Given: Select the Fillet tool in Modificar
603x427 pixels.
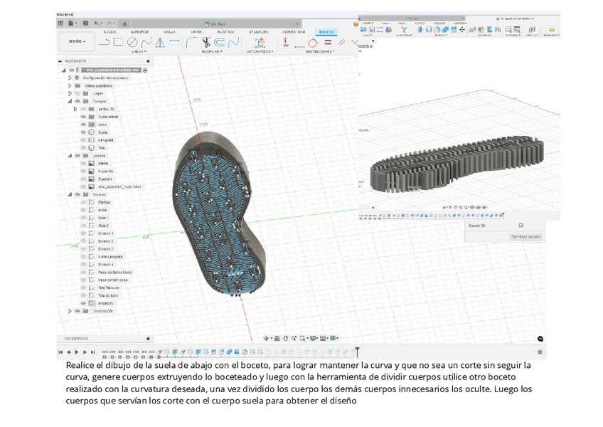Looking at the screenshot, I should [x=191, y=43].
